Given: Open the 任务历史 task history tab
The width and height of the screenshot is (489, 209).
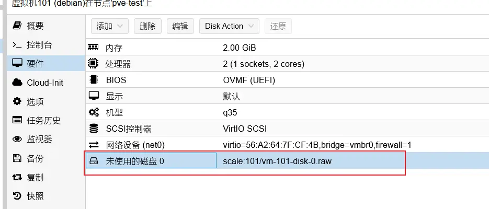Looking at the screenshot, I should tap(43, 120).
